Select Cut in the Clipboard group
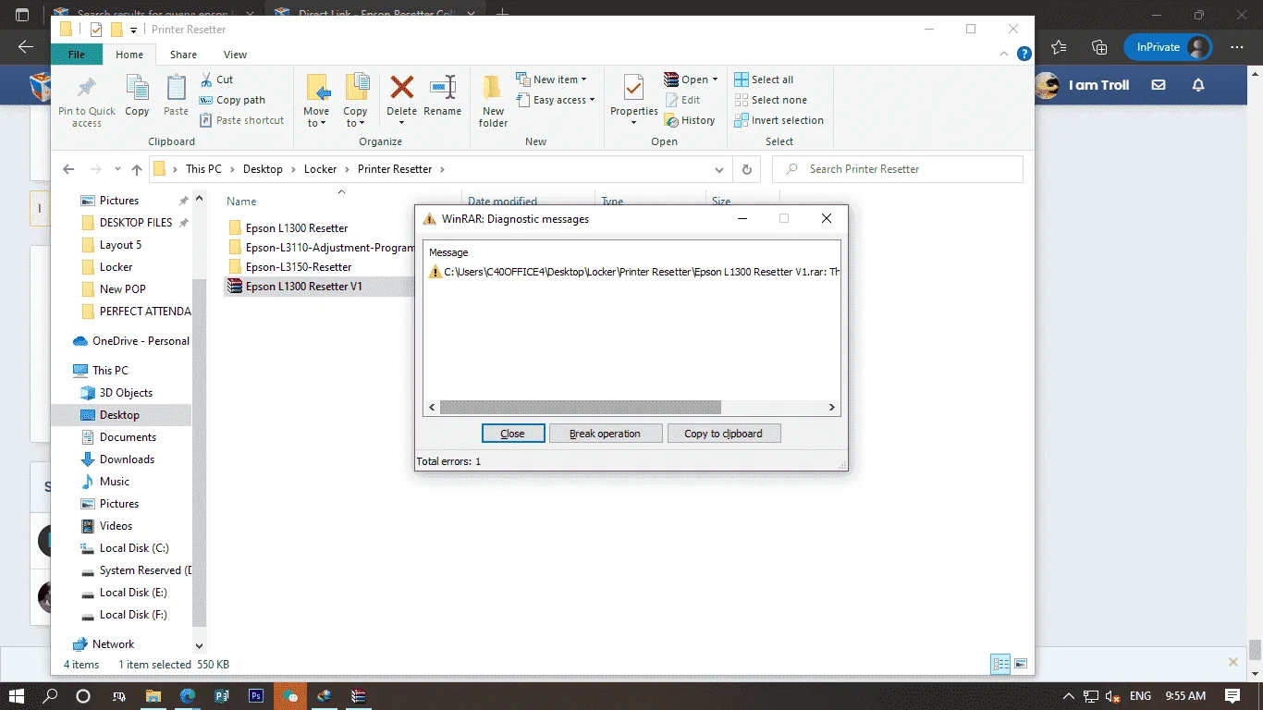This screenshot has height=710, width=1263. tap(216, 80)
